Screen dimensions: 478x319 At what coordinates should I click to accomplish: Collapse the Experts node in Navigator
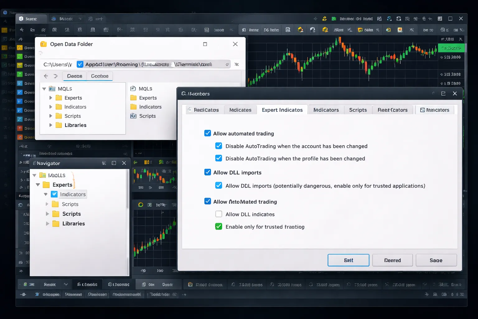(38, 185)
